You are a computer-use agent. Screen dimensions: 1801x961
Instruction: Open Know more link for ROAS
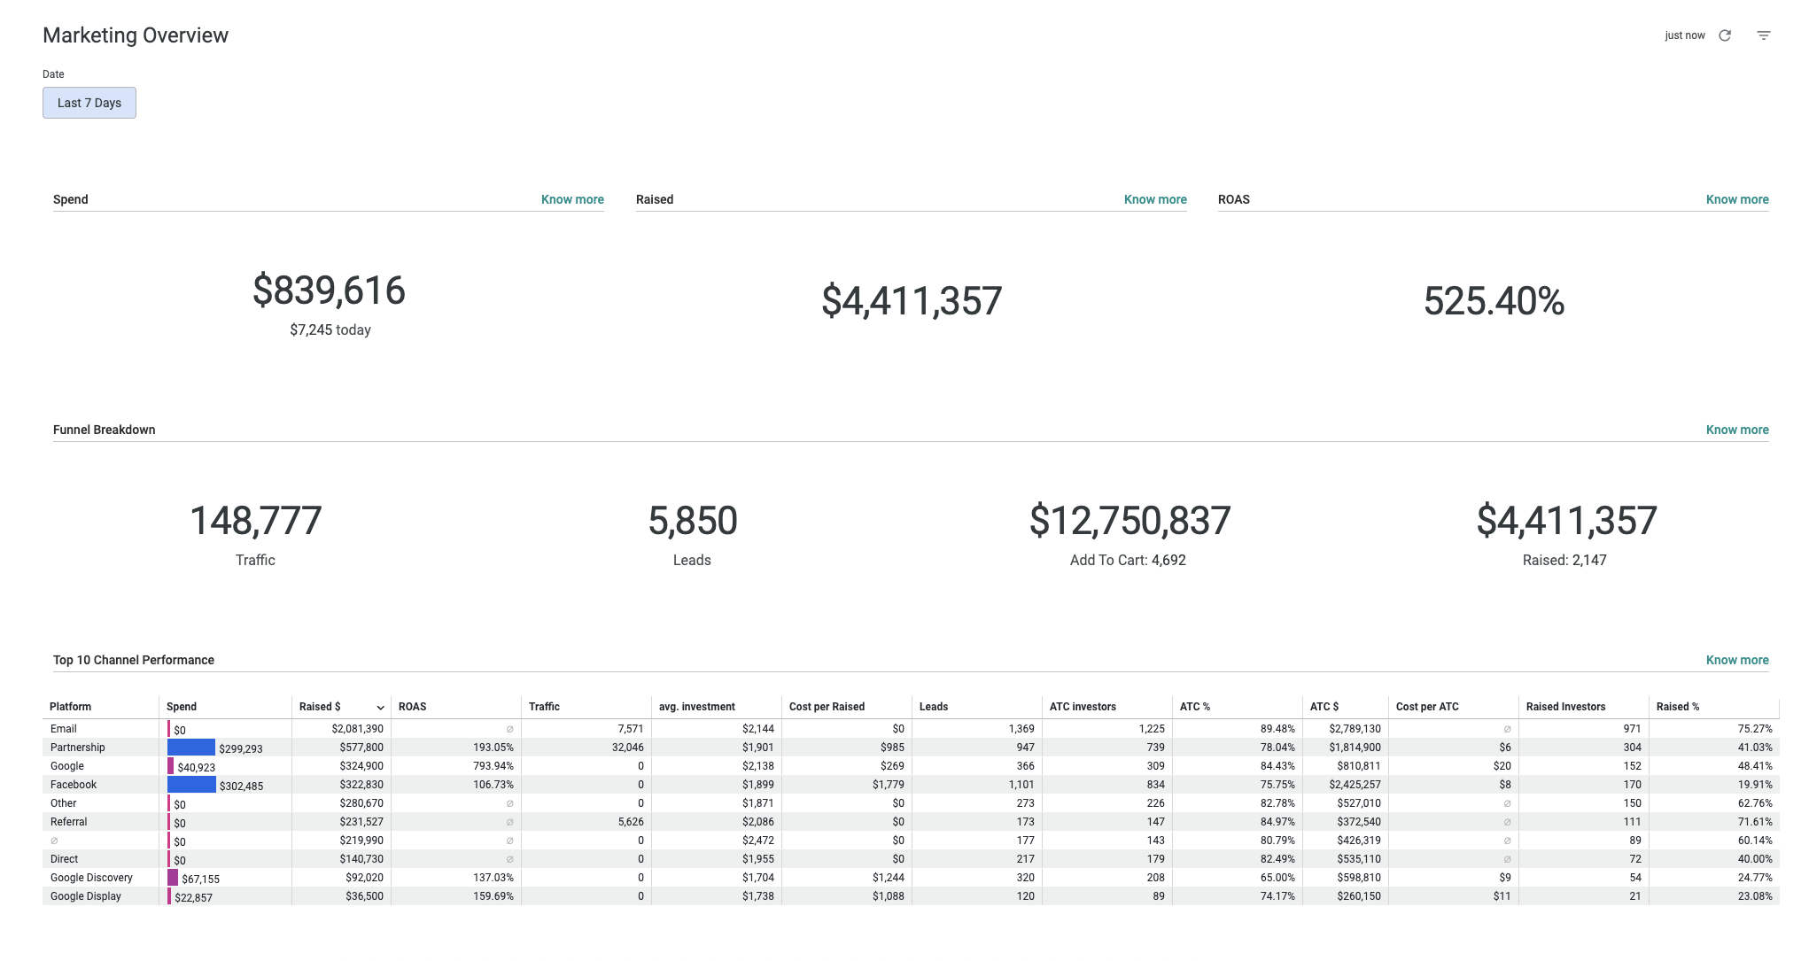pyautogui.click(x=1736, y=199)
